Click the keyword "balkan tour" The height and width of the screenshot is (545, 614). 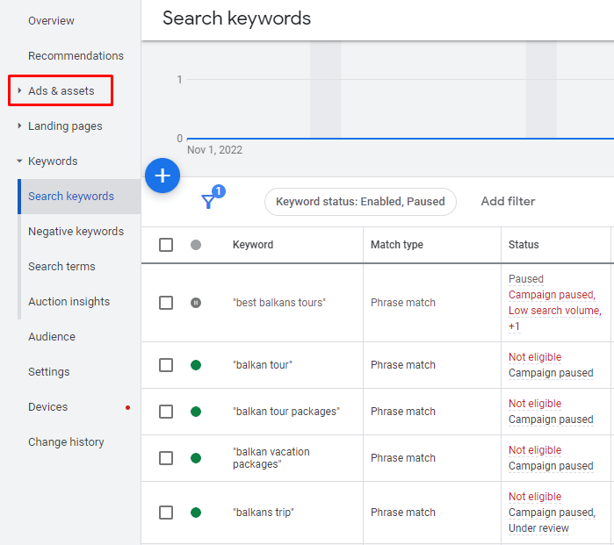click(x=263, y=365)
